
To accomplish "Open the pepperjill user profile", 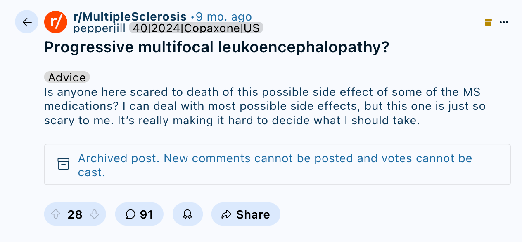I will (x=100, y=28).
